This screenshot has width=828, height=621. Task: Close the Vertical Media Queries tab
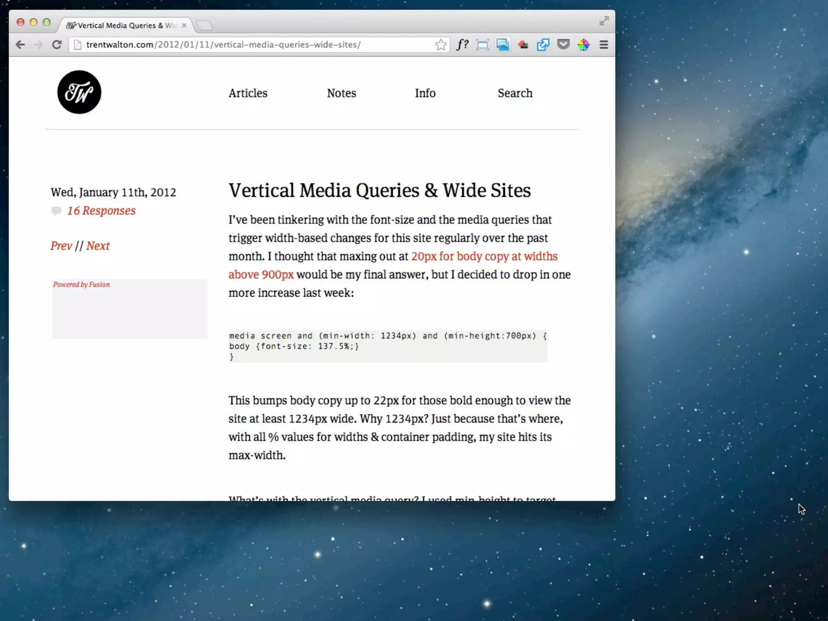click(x=184, y=25)
